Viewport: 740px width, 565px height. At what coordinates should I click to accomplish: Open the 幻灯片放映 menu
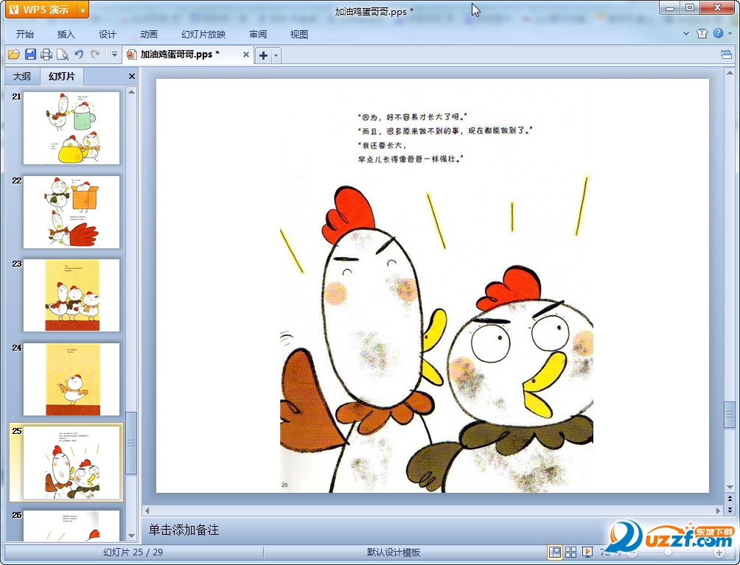tap(203, 35)
